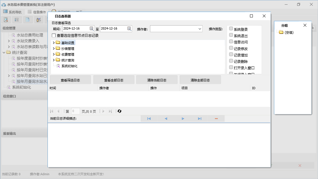Check the 系统登录 operation type
Viewport: 318px width, 179px height.
click(x=231, y=29)
